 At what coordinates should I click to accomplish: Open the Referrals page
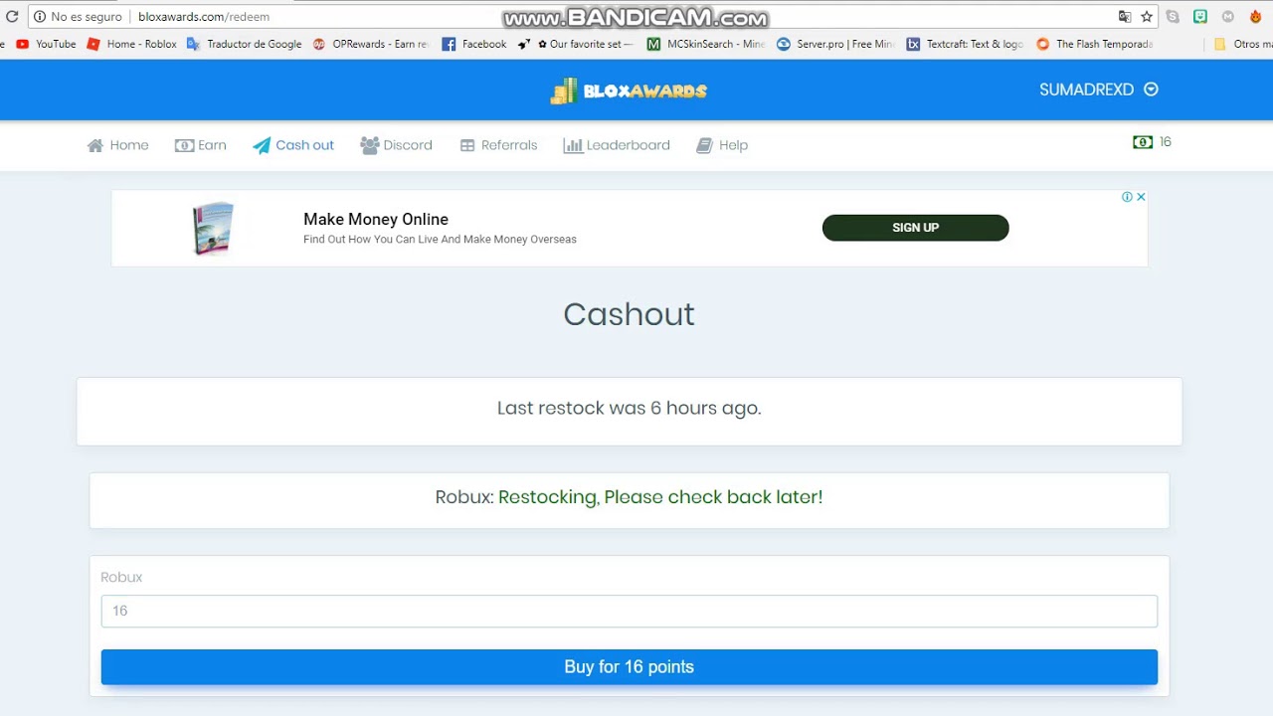pyautogui.click(x=498, y=145)
